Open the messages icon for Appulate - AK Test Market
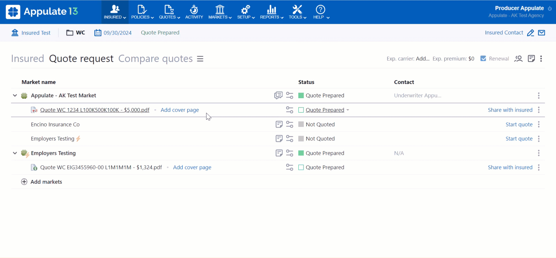This screenshot has width=556, height=258. pyautogui.click(x=278, y=95)
